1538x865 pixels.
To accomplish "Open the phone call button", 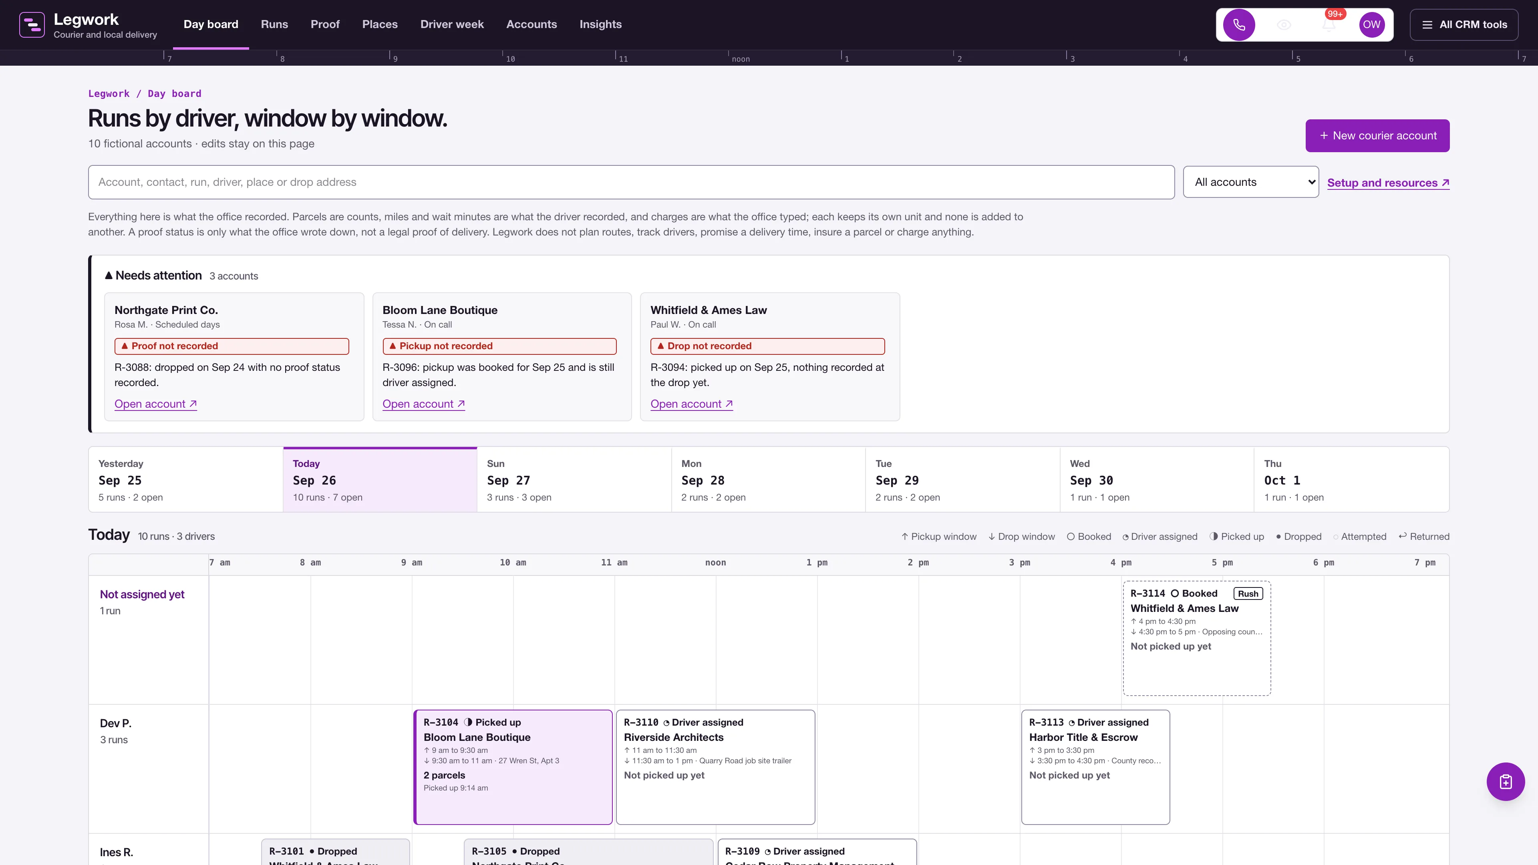I will point(1239,24).
